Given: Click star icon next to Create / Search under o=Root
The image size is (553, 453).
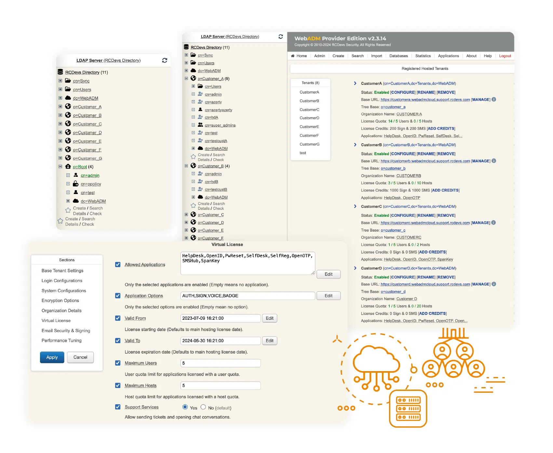Looking at the screenshot, I should click(68, 210).
